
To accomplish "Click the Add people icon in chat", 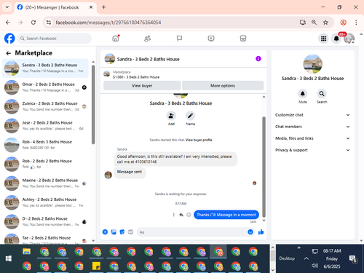I will (x=171, y=116).
